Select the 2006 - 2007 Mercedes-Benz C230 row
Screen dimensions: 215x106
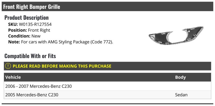coord(107,86)
